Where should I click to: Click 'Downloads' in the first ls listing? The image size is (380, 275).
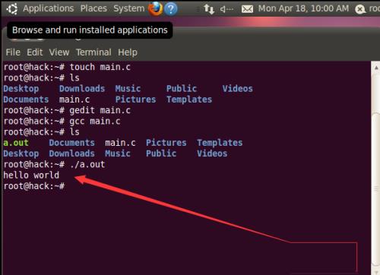click(x=82, y=89)
